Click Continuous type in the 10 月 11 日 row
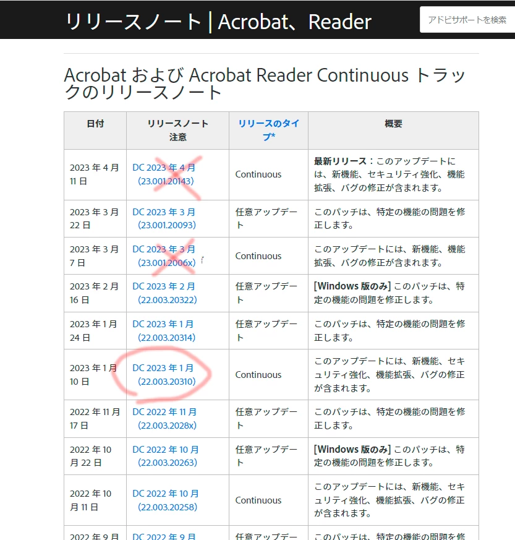The image size is (515, 540). pos(258,500)
